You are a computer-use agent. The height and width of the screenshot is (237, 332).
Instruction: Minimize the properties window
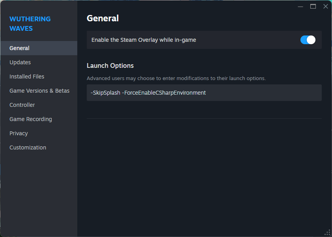coord(300,7)
